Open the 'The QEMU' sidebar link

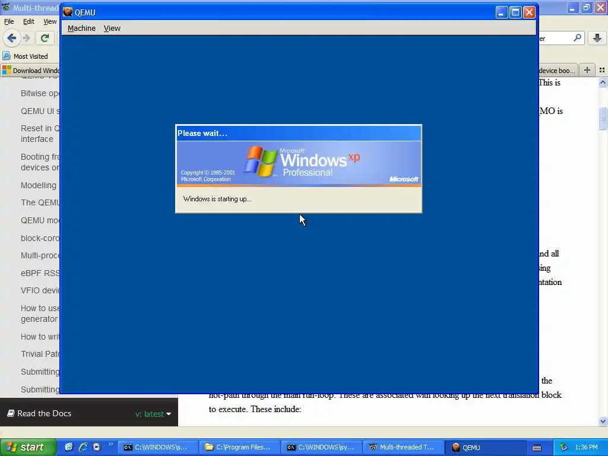pyautogui.click(x=40, y=202)
